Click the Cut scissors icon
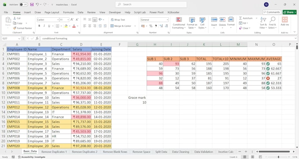Image resolution: width=299 pixels, height=159 pixels. pyautogui.click(x=15, y=18)
